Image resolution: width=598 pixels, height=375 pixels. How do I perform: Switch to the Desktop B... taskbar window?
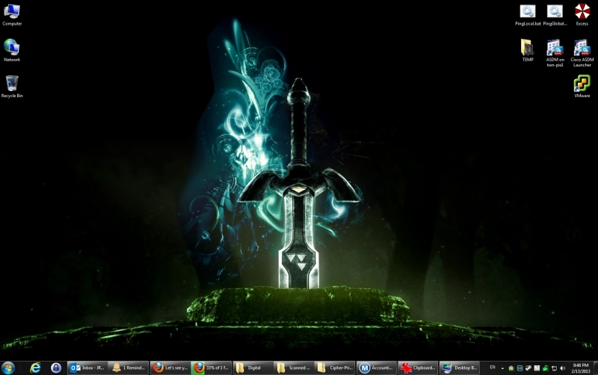point(459,368)
